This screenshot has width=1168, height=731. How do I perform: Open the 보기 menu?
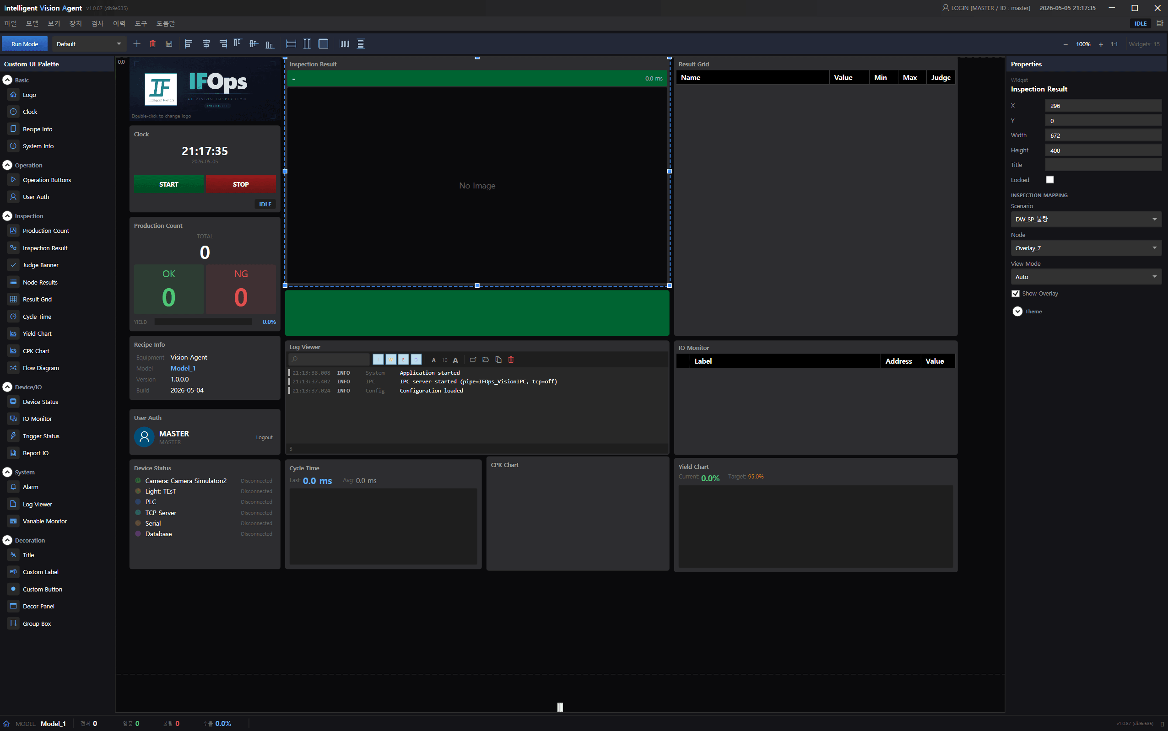point(54,23)
